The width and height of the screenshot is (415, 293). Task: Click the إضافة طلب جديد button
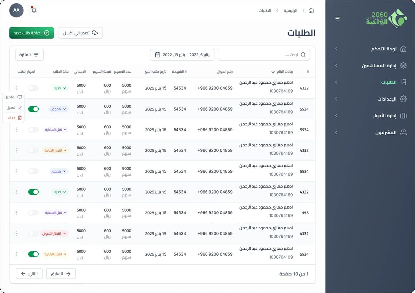(x=32, y=33)
